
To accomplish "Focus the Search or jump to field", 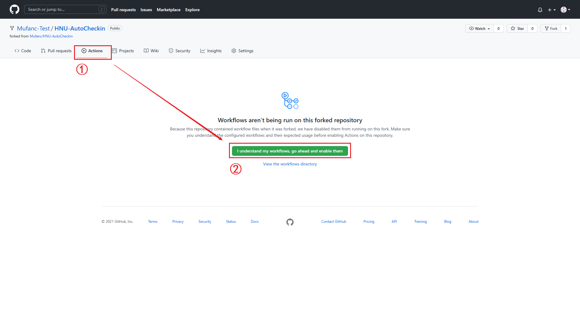I will point(65,9).
